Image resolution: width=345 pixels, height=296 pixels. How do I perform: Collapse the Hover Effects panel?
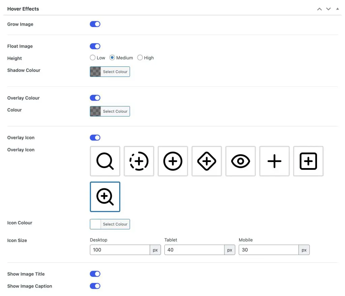coord(338,9)
